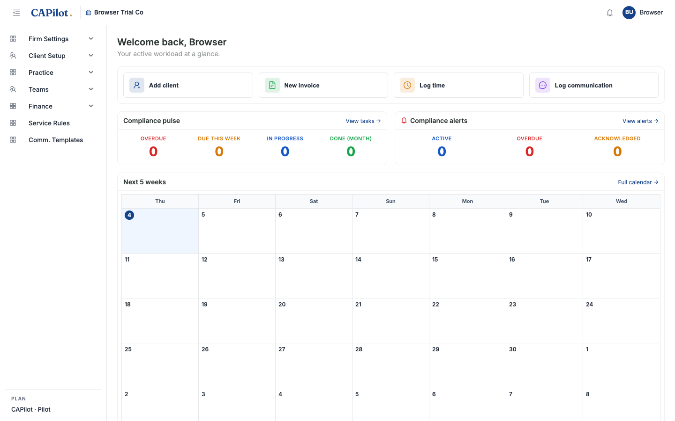Open the Full calendar link
The image size is (675, 421).
coord(638,182)
